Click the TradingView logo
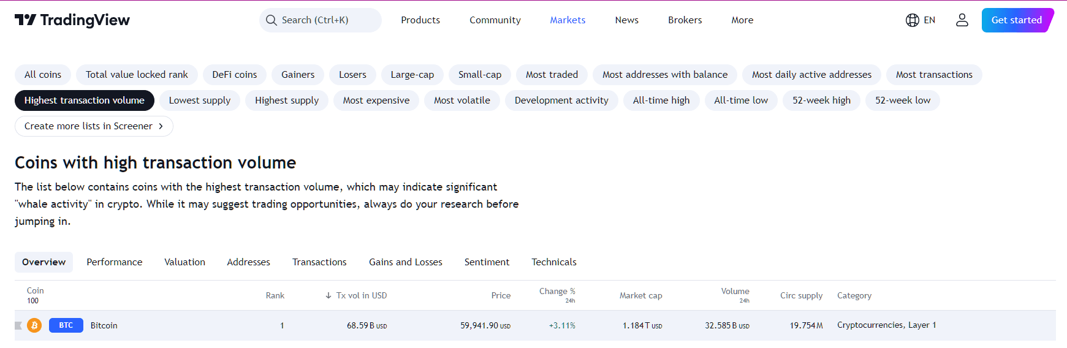Screen dimensions: 1067x348 pyautogui.click(x=72, y=20)
